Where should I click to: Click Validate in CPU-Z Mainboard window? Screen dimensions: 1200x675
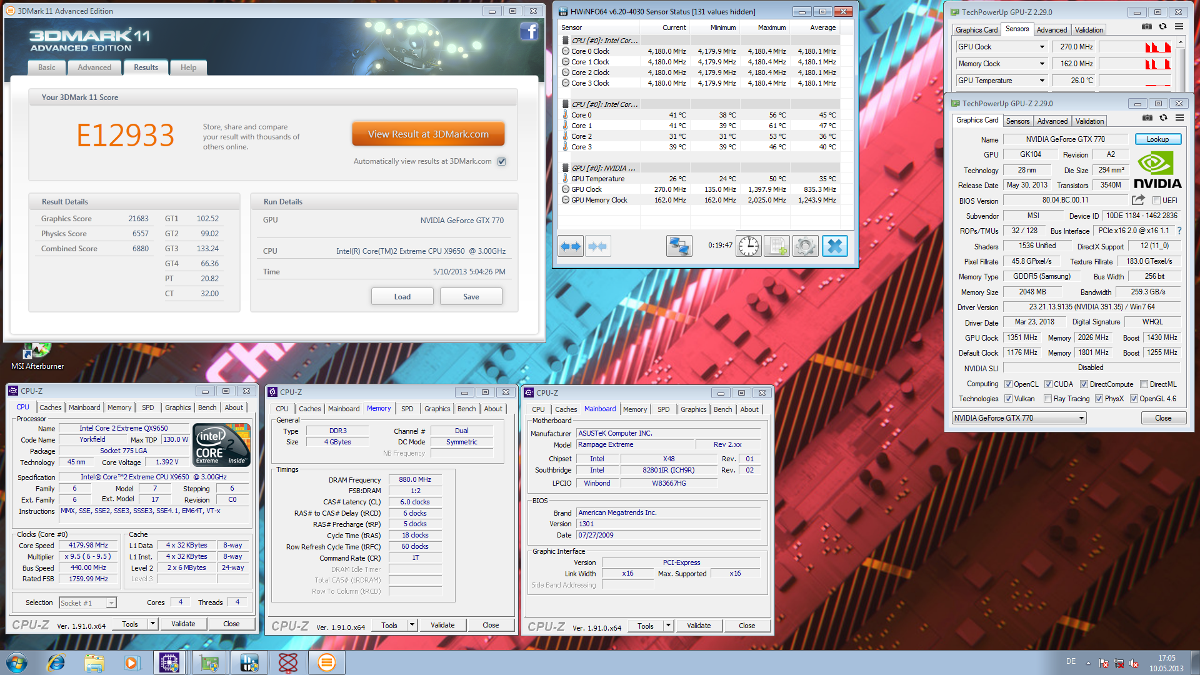coord(699,626)
